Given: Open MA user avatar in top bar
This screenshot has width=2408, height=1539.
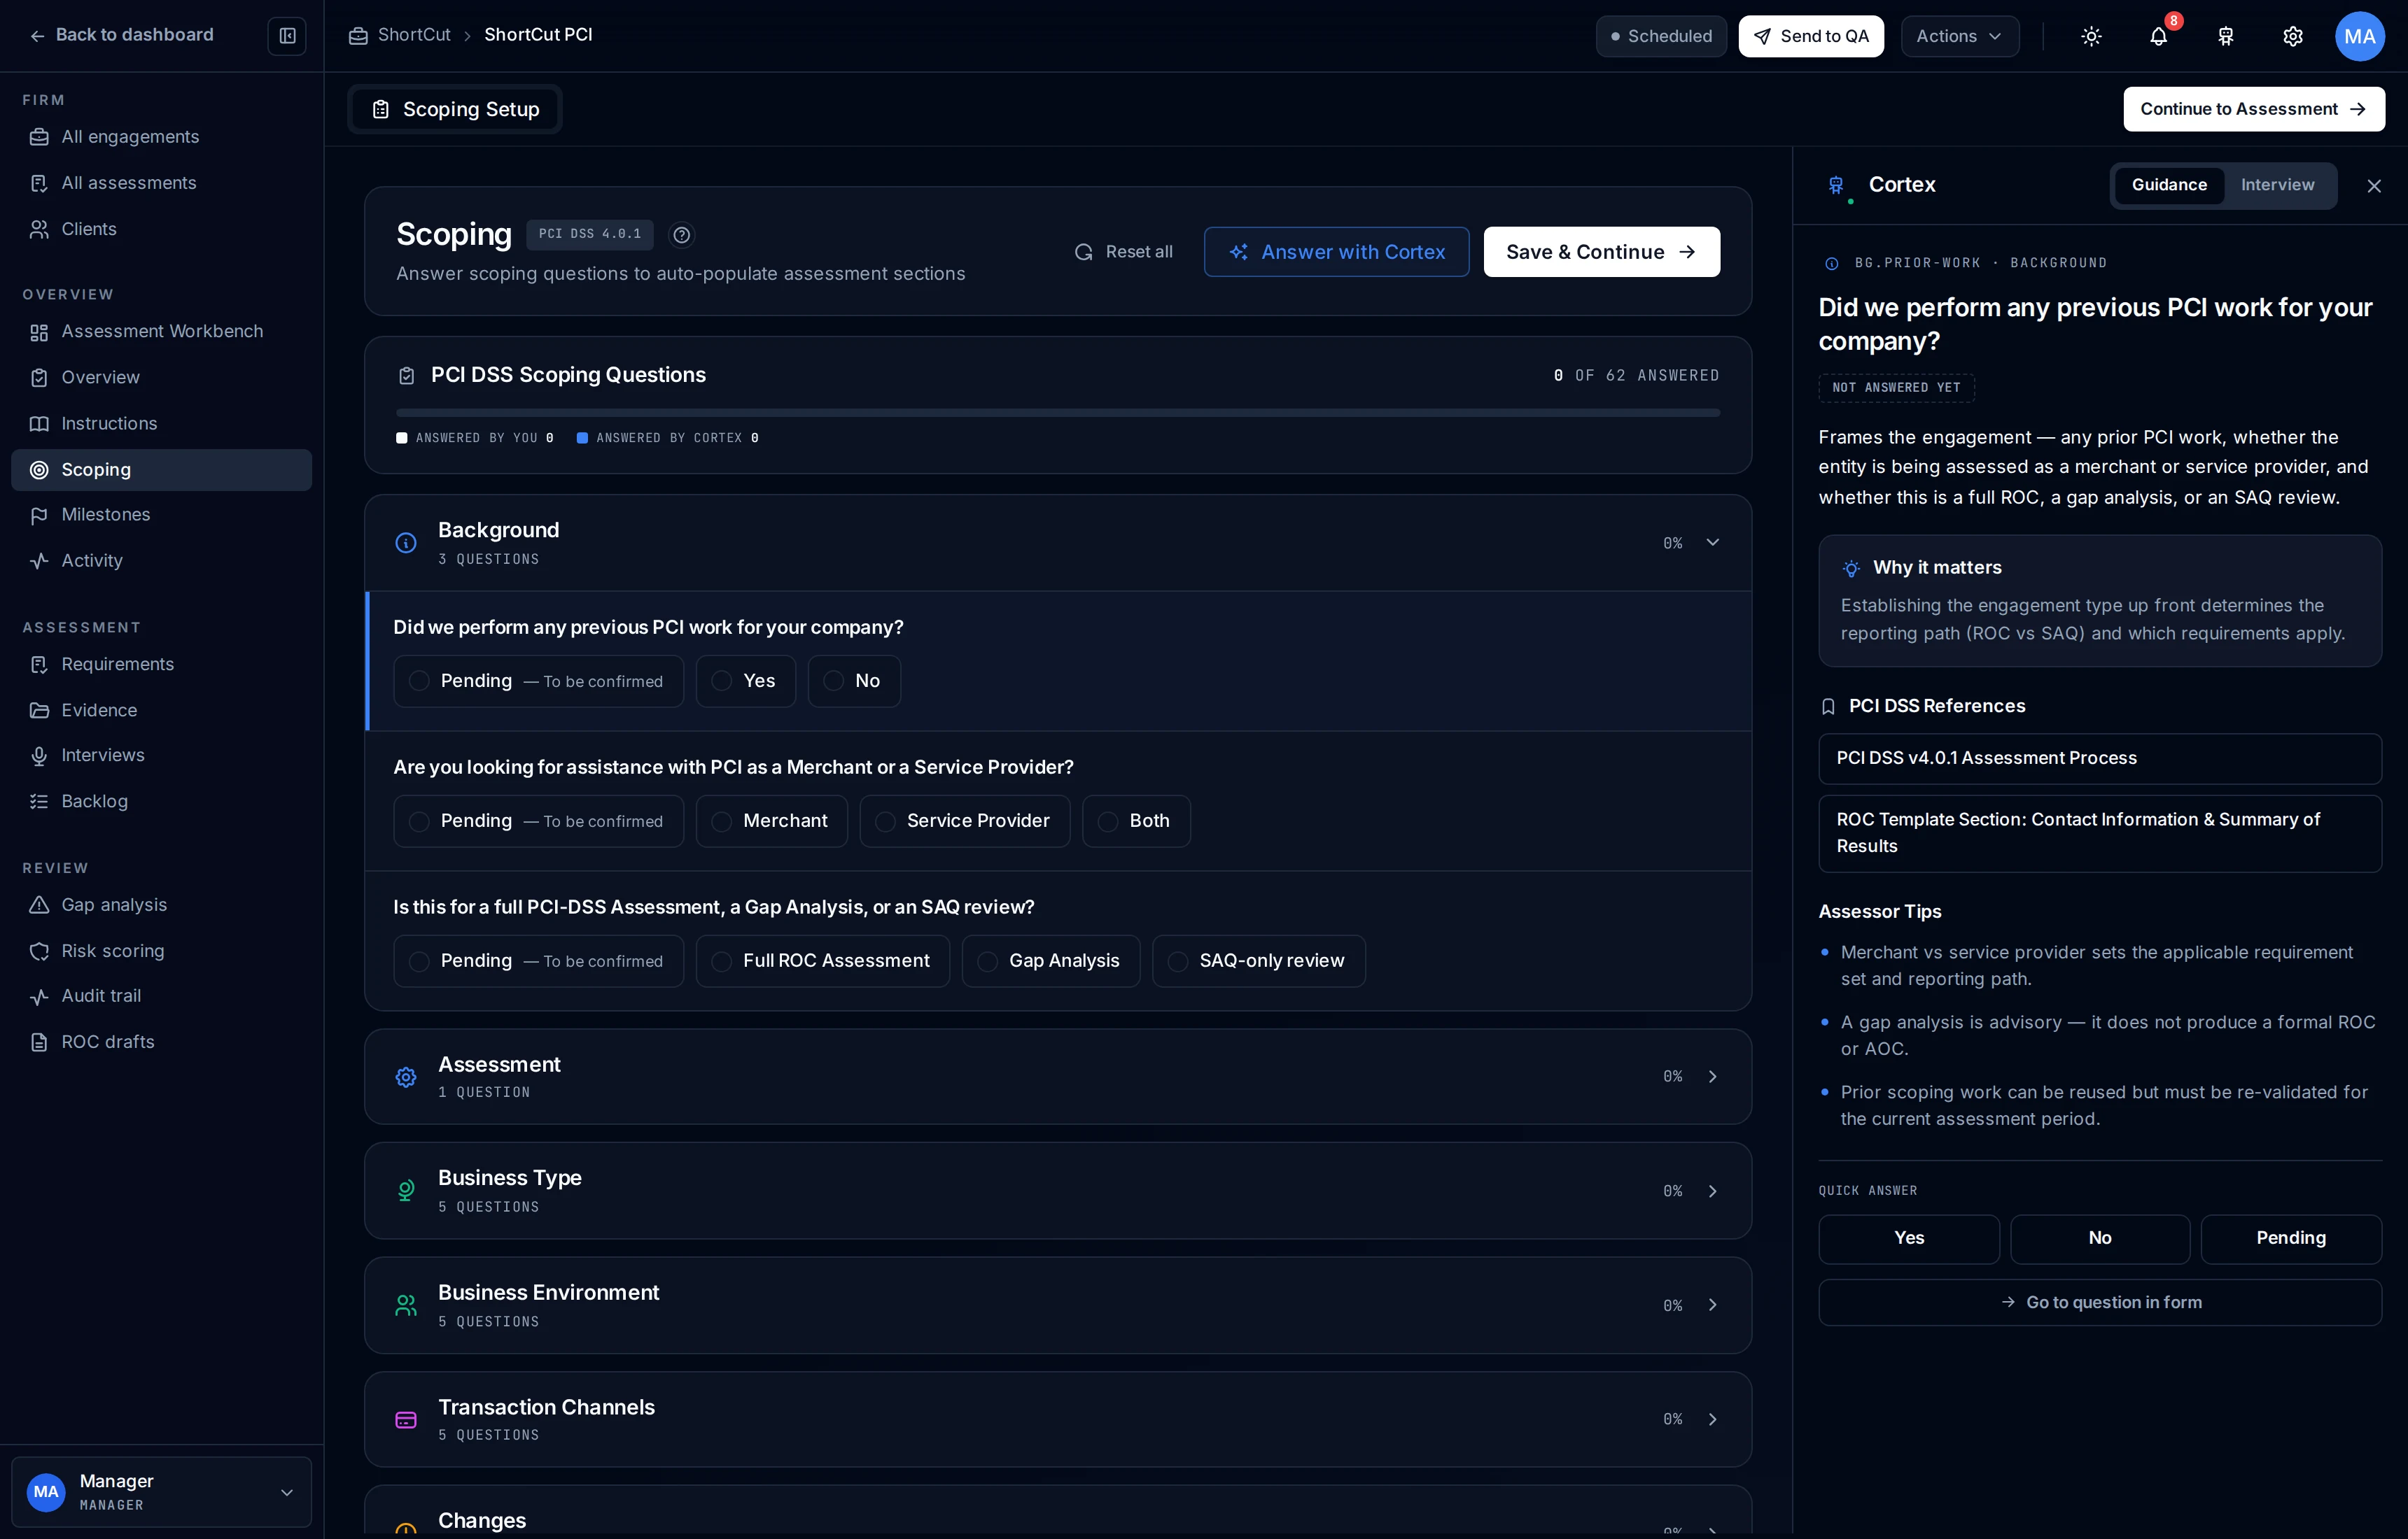Looking at the screenshot, I should pos(2359,36).
